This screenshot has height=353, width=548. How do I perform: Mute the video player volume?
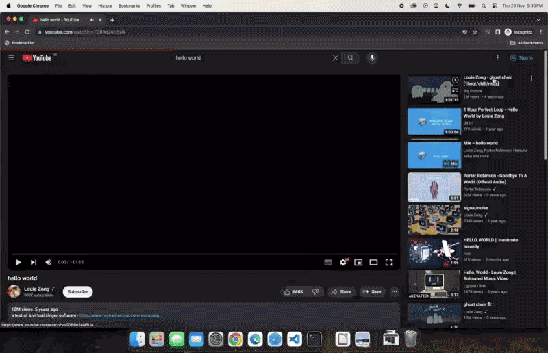48,262
